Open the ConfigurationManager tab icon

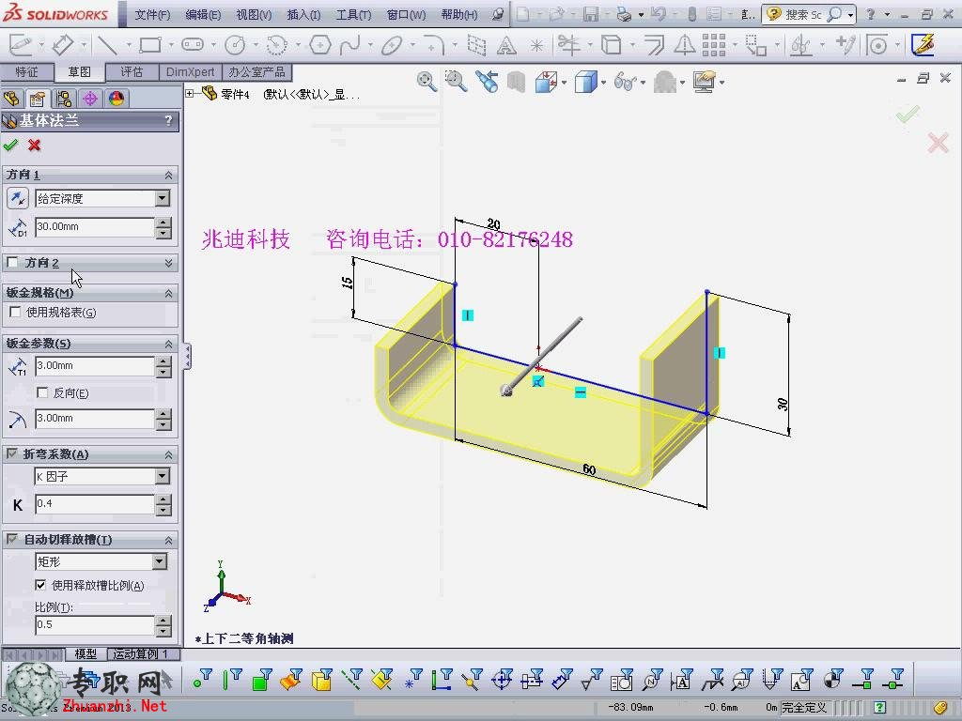[x=63, y=99]
